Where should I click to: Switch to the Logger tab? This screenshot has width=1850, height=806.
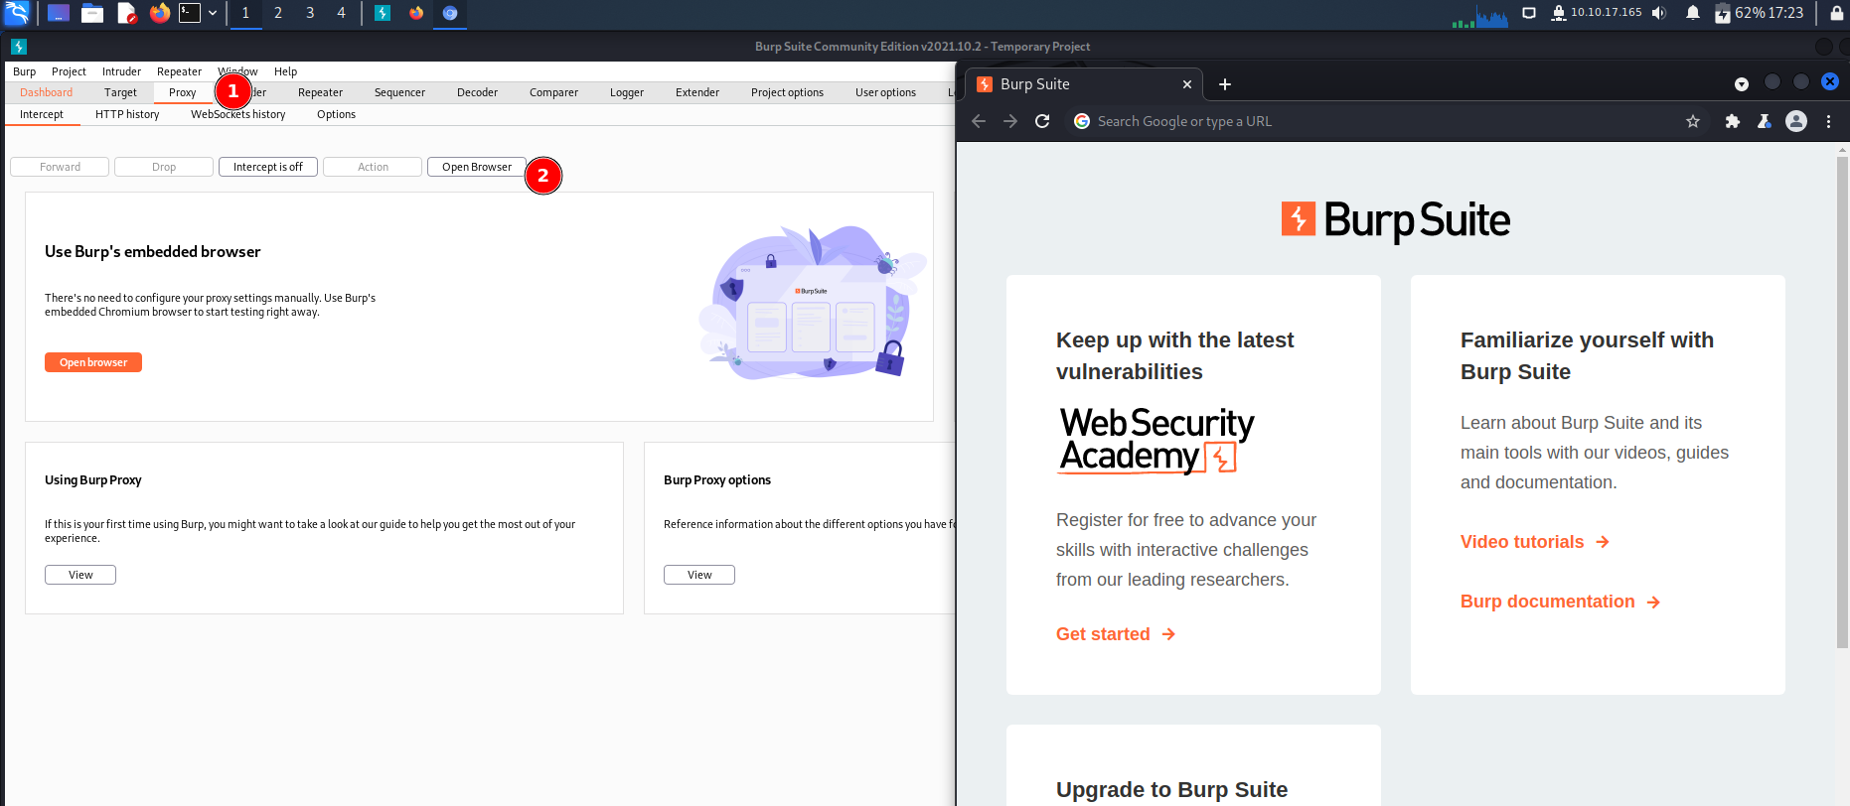point(626,92)
